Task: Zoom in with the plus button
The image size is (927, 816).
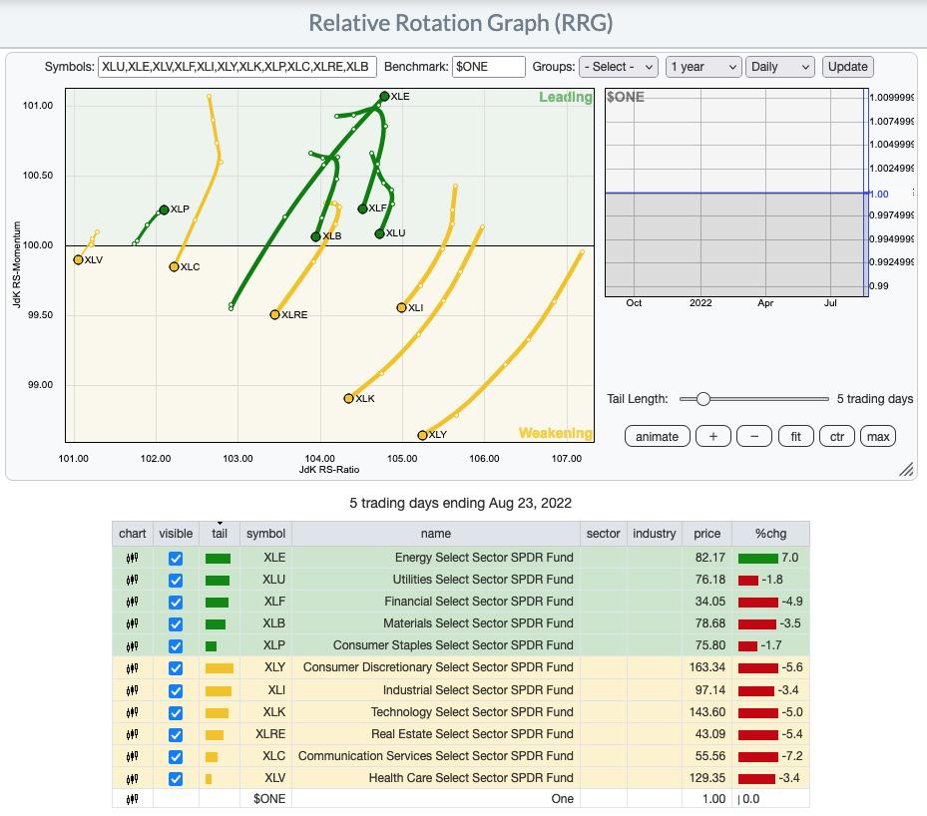Action: pyautogui.click(x=713, y=437)
